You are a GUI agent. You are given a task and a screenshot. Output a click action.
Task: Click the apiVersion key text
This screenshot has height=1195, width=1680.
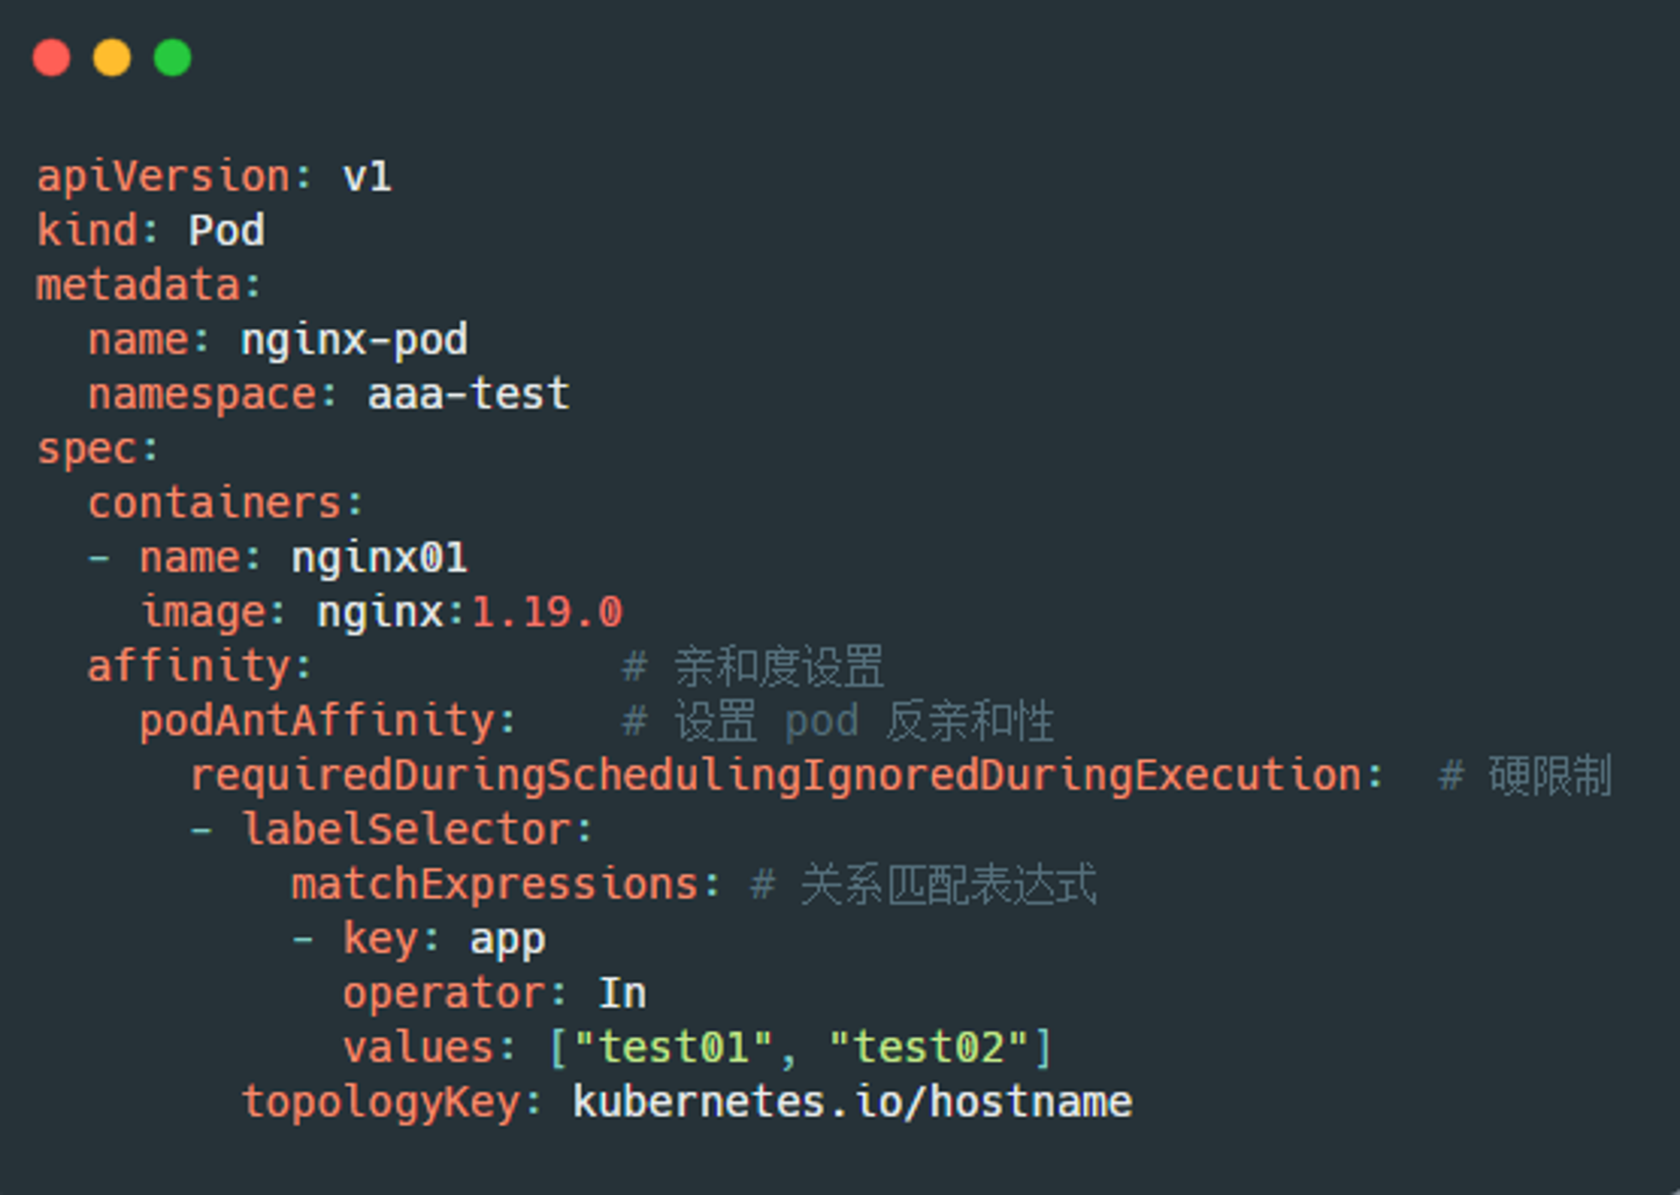(164, 177)
